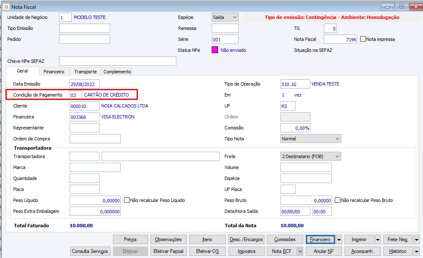
Task: Click the Tipo de Operação field 510.1G
Action: click(295, 84)
